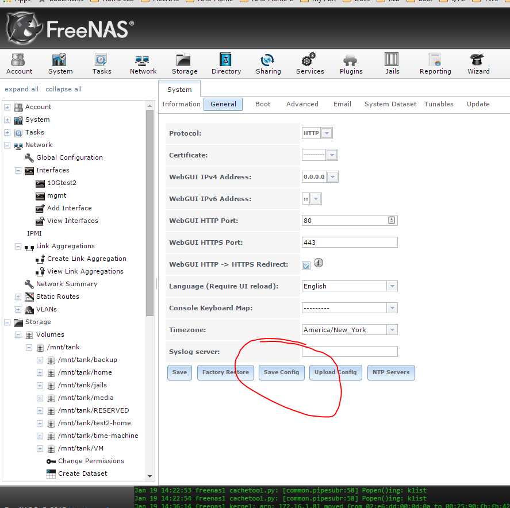The height and width of the screenshot is (508, 510).
Task: Collapse the Link Aggregations node
Action: (x=18, y=247)
